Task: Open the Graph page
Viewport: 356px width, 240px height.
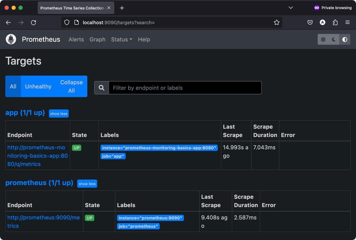Action: pos(97,40)
